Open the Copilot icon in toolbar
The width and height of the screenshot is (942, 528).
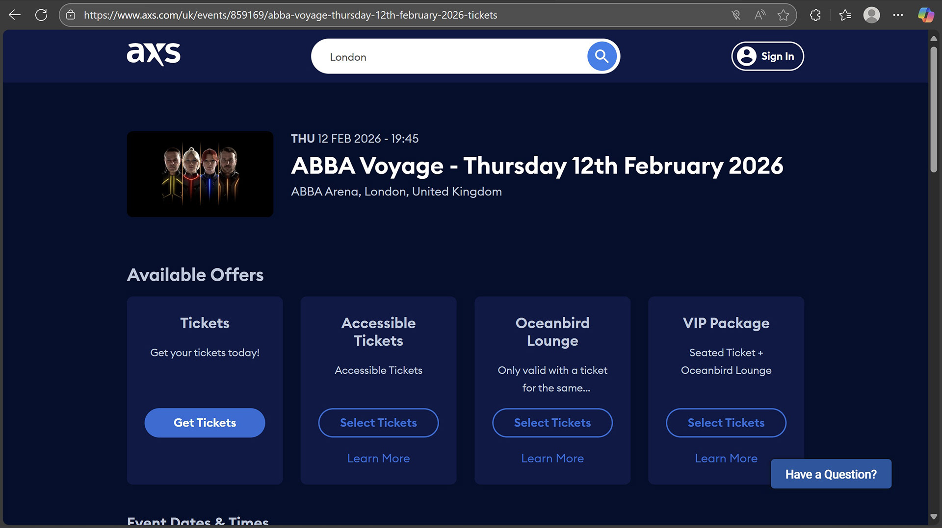click(x=925, y=15)
